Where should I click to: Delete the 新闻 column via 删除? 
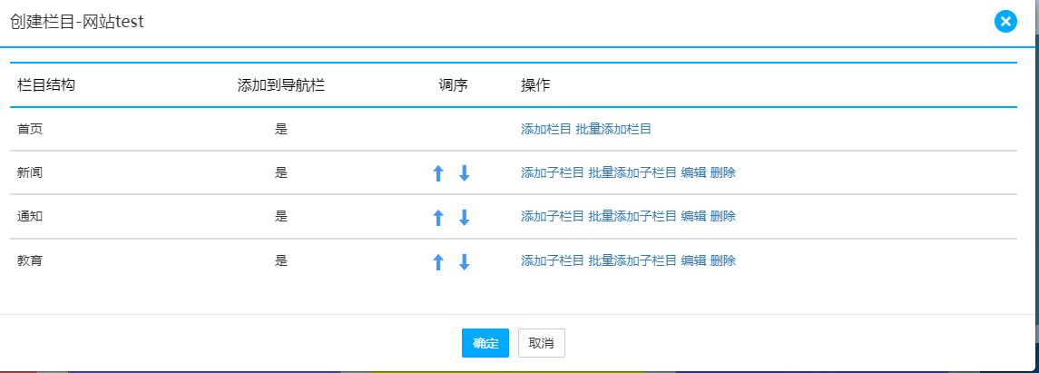coord(723,173)
